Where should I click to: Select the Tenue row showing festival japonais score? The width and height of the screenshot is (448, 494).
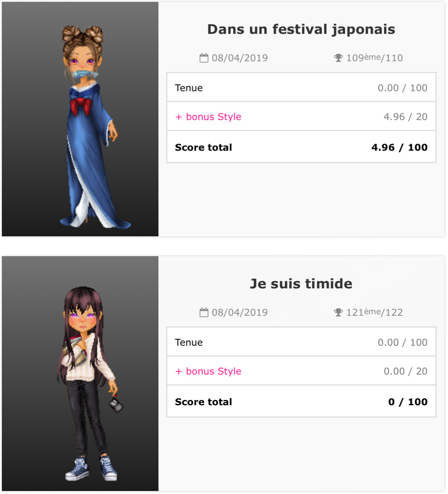301,88
